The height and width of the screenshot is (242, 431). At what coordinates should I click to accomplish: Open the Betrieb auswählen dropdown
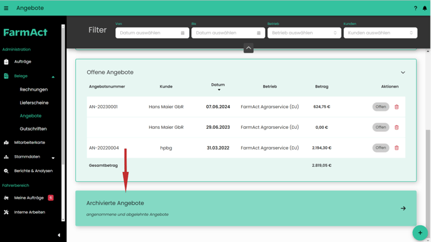(304, 33)
